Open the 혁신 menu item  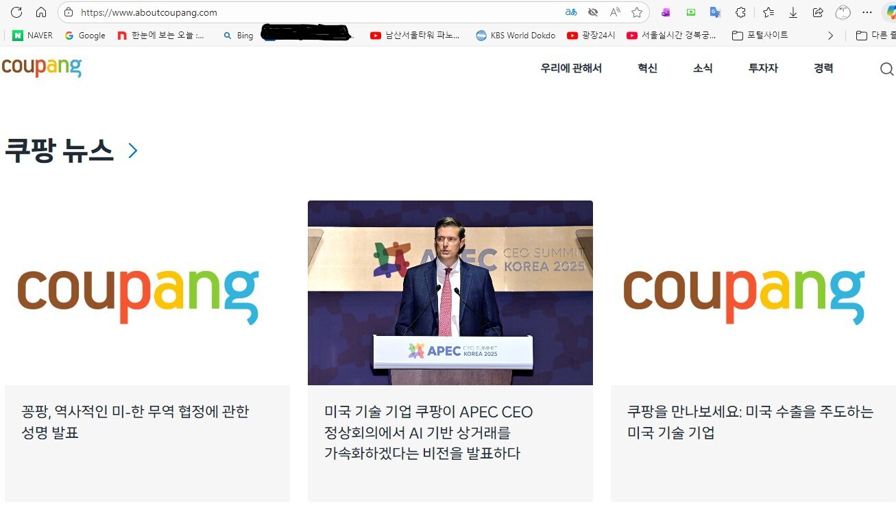(x=647, y=68)
